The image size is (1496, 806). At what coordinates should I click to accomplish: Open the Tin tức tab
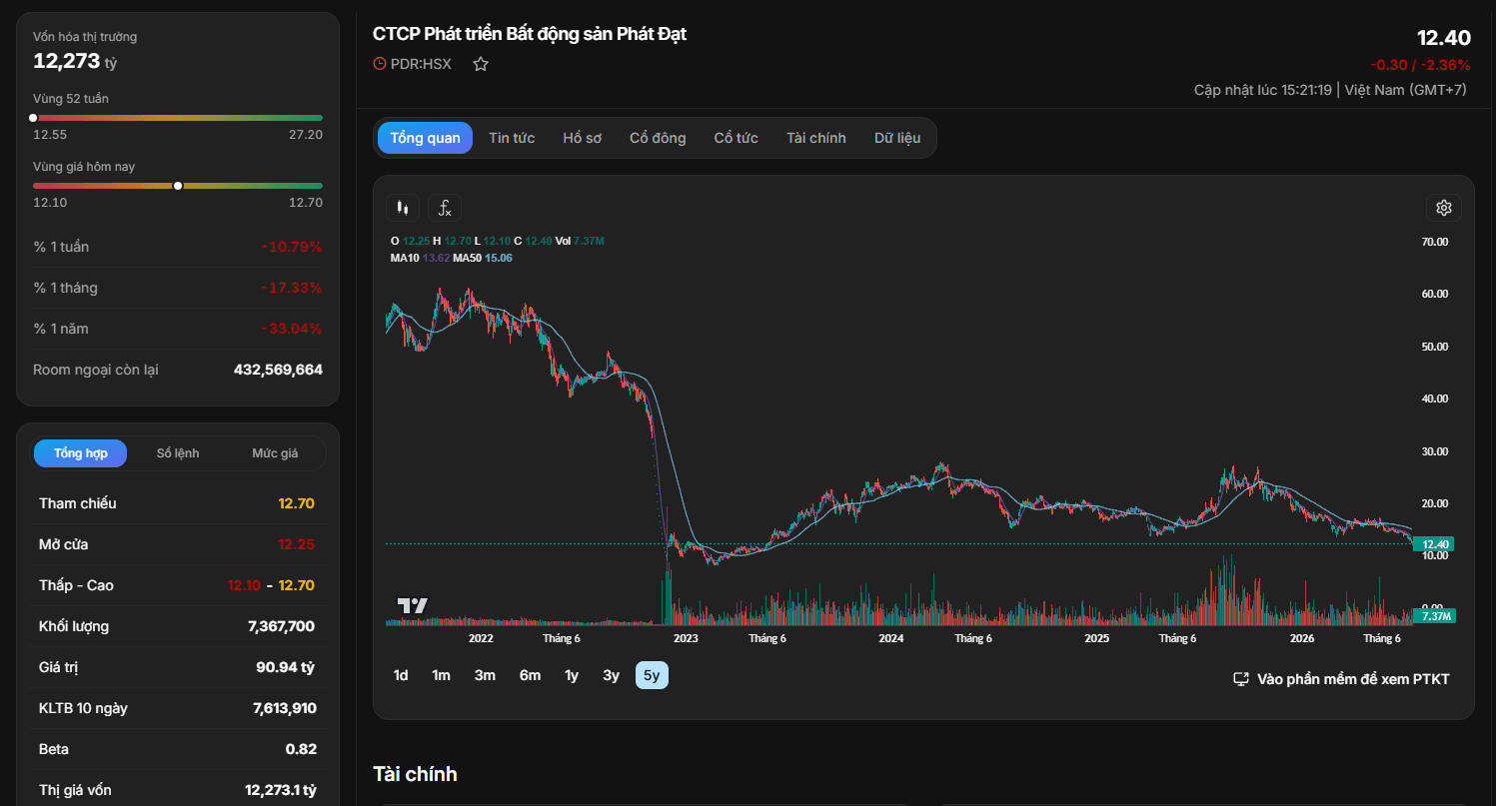click(x=512, y=138)
